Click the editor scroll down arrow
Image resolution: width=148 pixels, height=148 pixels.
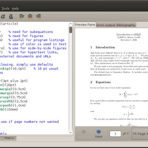(71, 133)
